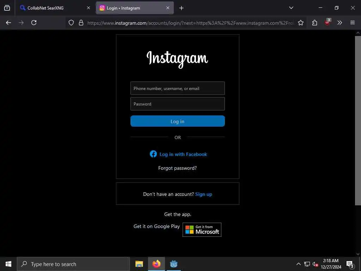Click the blue Log in button
361x271 pixels.
coord(178,121)
